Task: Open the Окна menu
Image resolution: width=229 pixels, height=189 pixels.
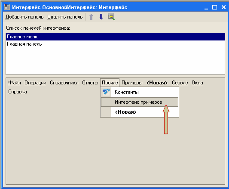Action: (197, 83)
